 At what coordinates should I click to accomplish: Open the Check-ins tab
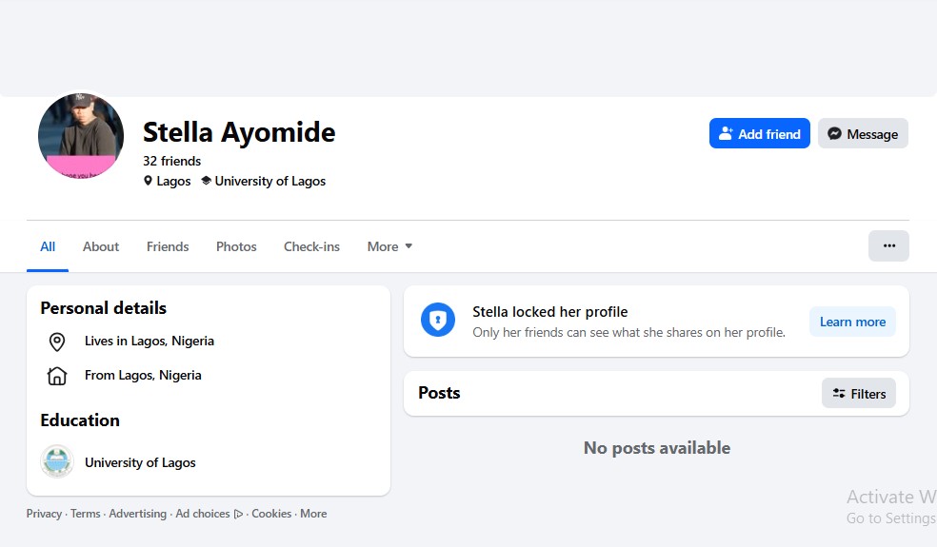click(311, 246)
